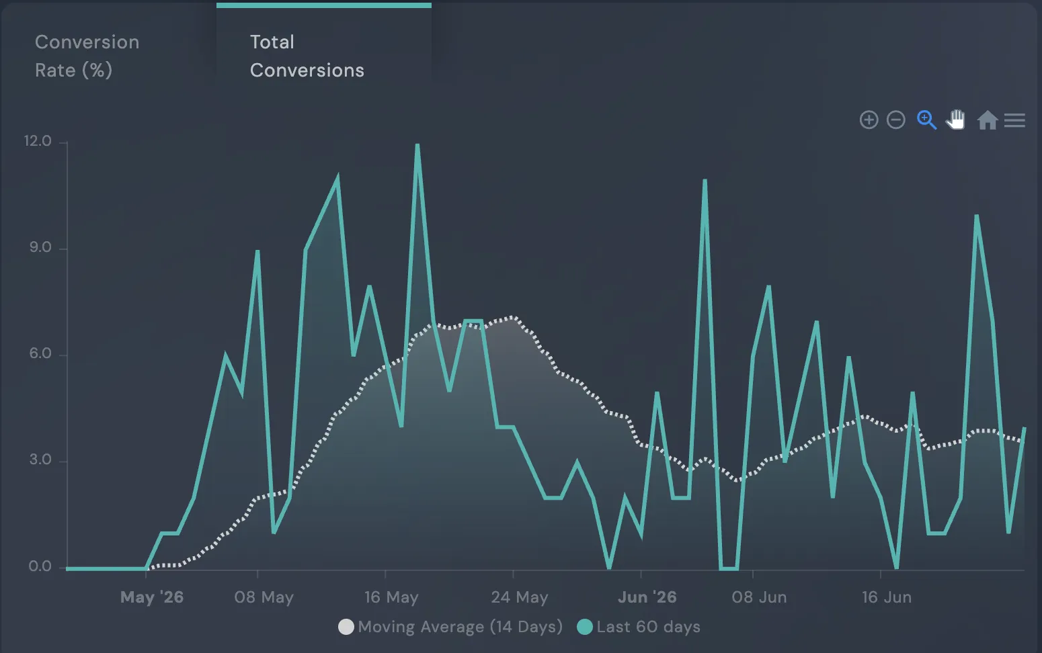The height and width of the screenshot is (653, 1042).
Task: Click the 08 Jun axis label
Action: [x=759, y=597]
